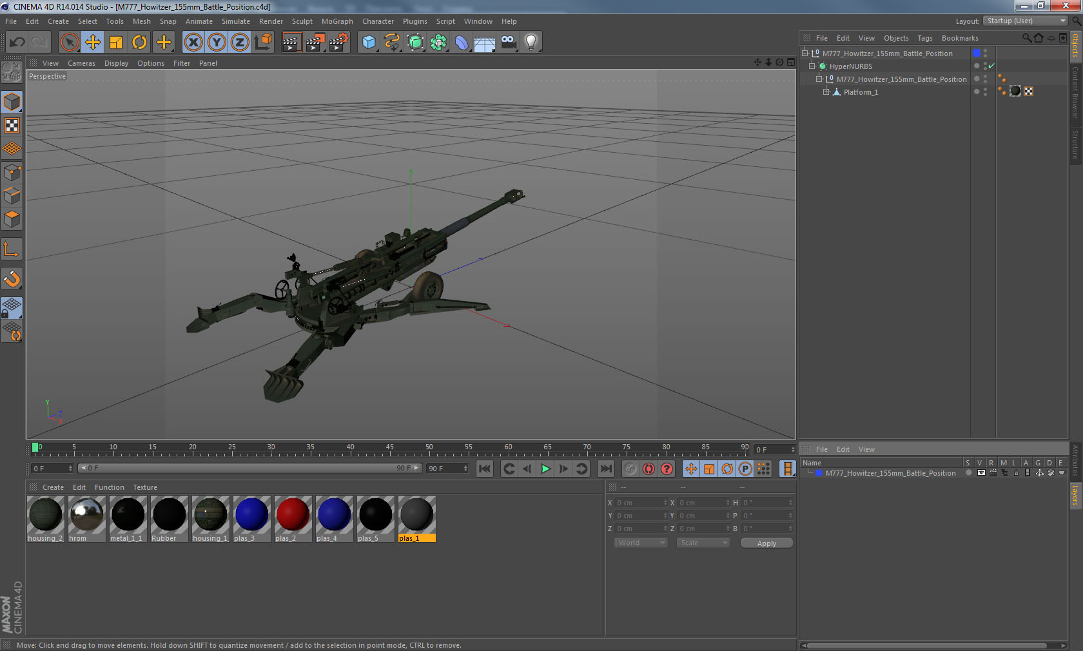Open the Simulate menu
The width and height of the screenshot is (1083, 651).
[236, 21]
